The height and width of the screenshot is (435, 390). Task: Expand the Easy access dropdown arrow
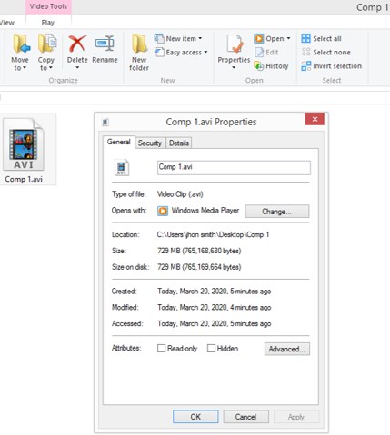(205, 52)
